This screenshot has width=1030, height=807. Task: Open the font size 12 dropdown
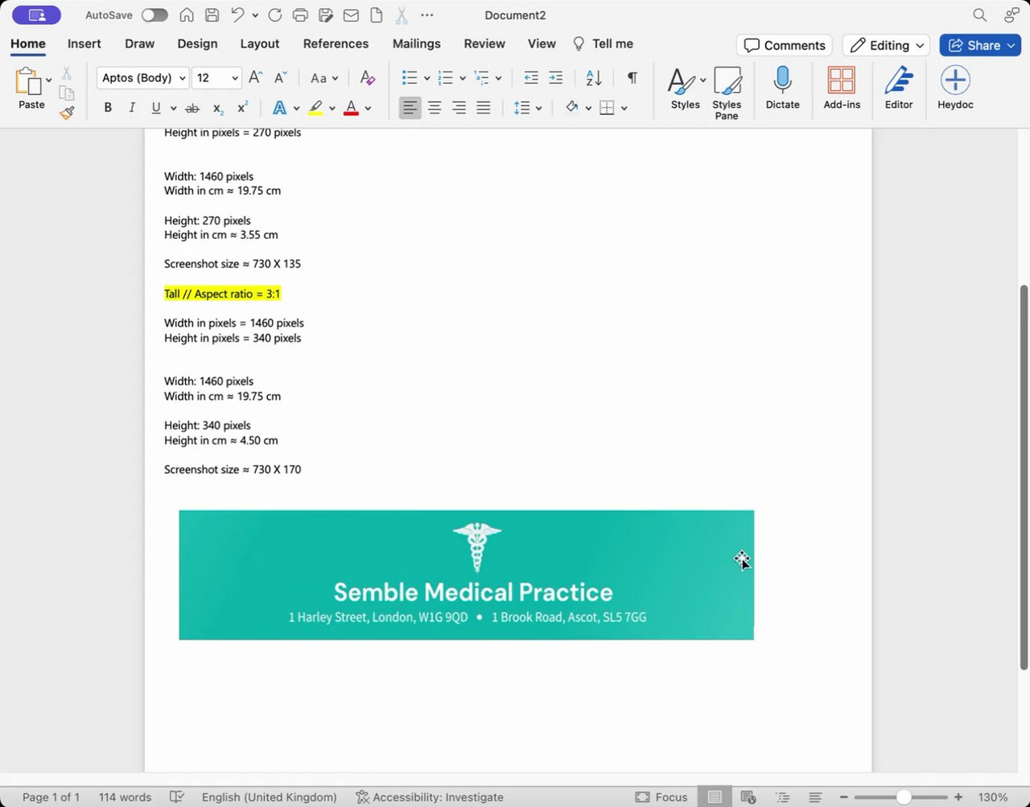pos(217,78)
